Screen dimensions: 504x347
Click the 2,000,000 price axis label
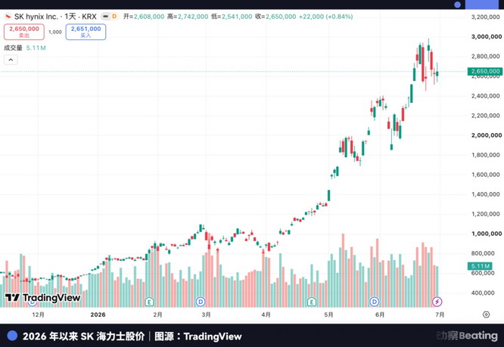click(x=487, y=135)
